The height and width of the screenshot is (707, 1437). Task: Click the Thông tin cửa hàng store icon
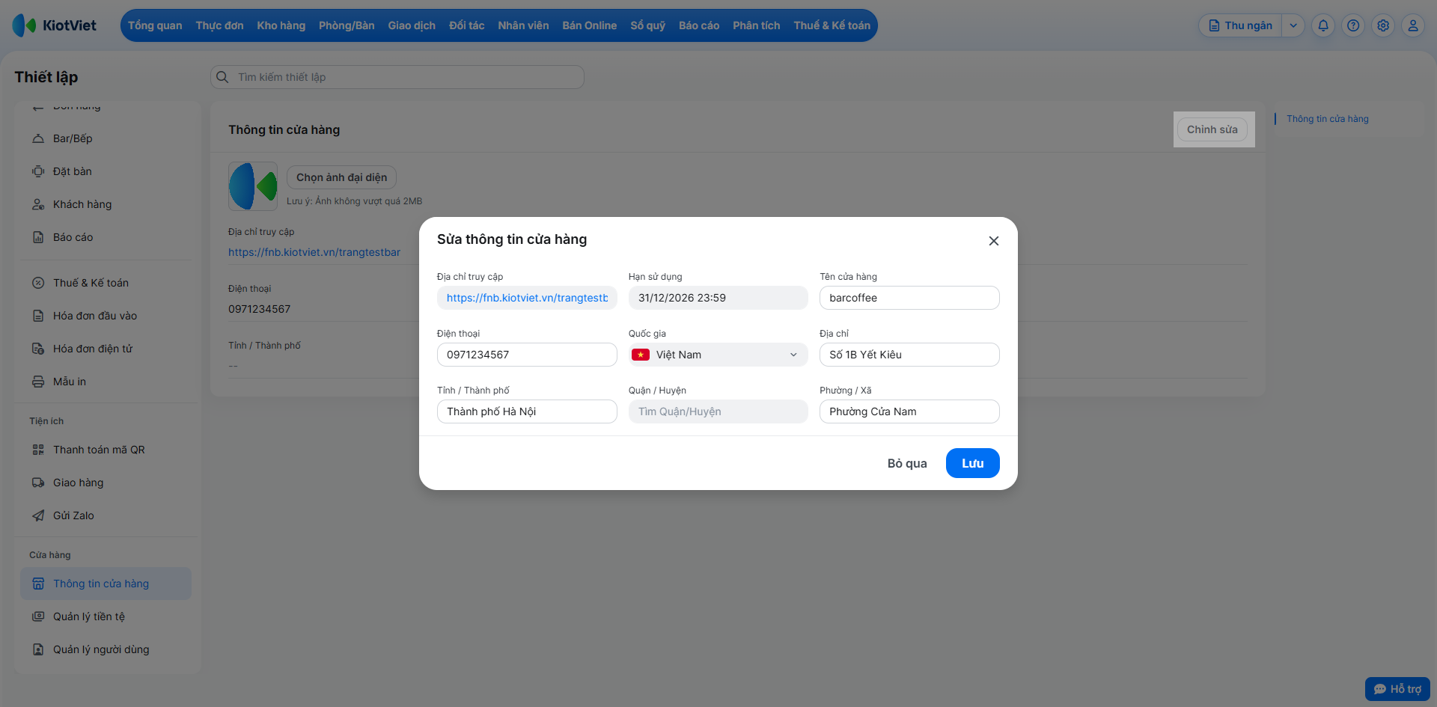click(38, 584)
